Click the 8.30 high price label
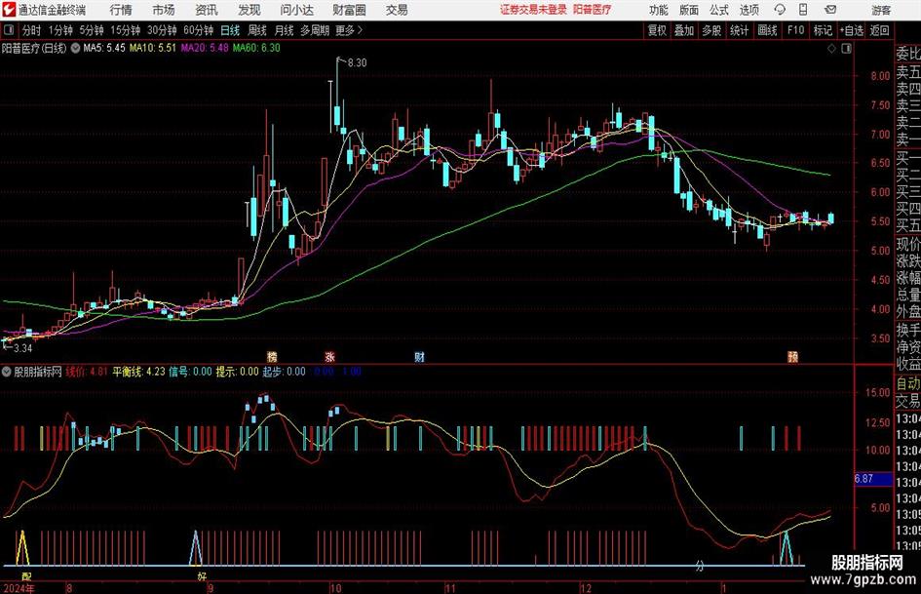This screenshot has width=921, height=594. click(x=357, y=63)
